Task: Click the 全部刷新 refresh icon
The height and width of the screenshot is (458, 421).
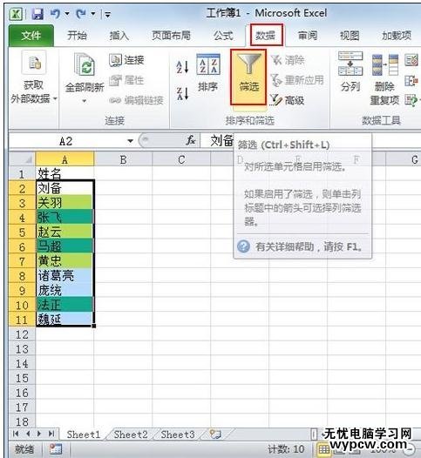Action: click(x=85, y=64)
